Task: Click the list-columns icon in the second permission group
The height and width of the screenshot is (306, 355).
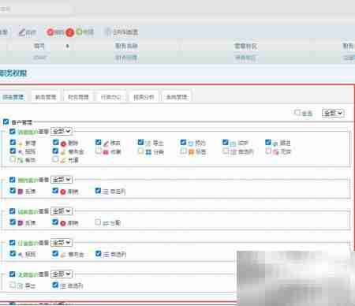Action: pyautogui.click(x=106, y=192)
